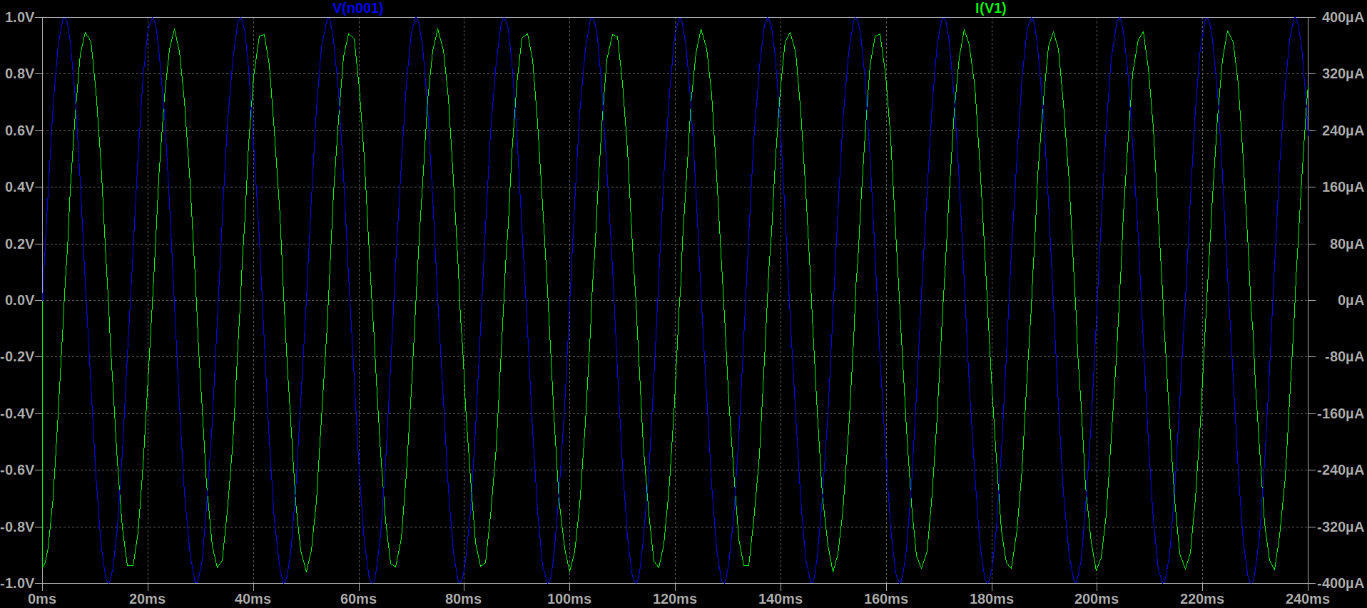Screen dimensions: 1367x608
Task: Click the -0.4V voltage axis tick
Action: 18,413
